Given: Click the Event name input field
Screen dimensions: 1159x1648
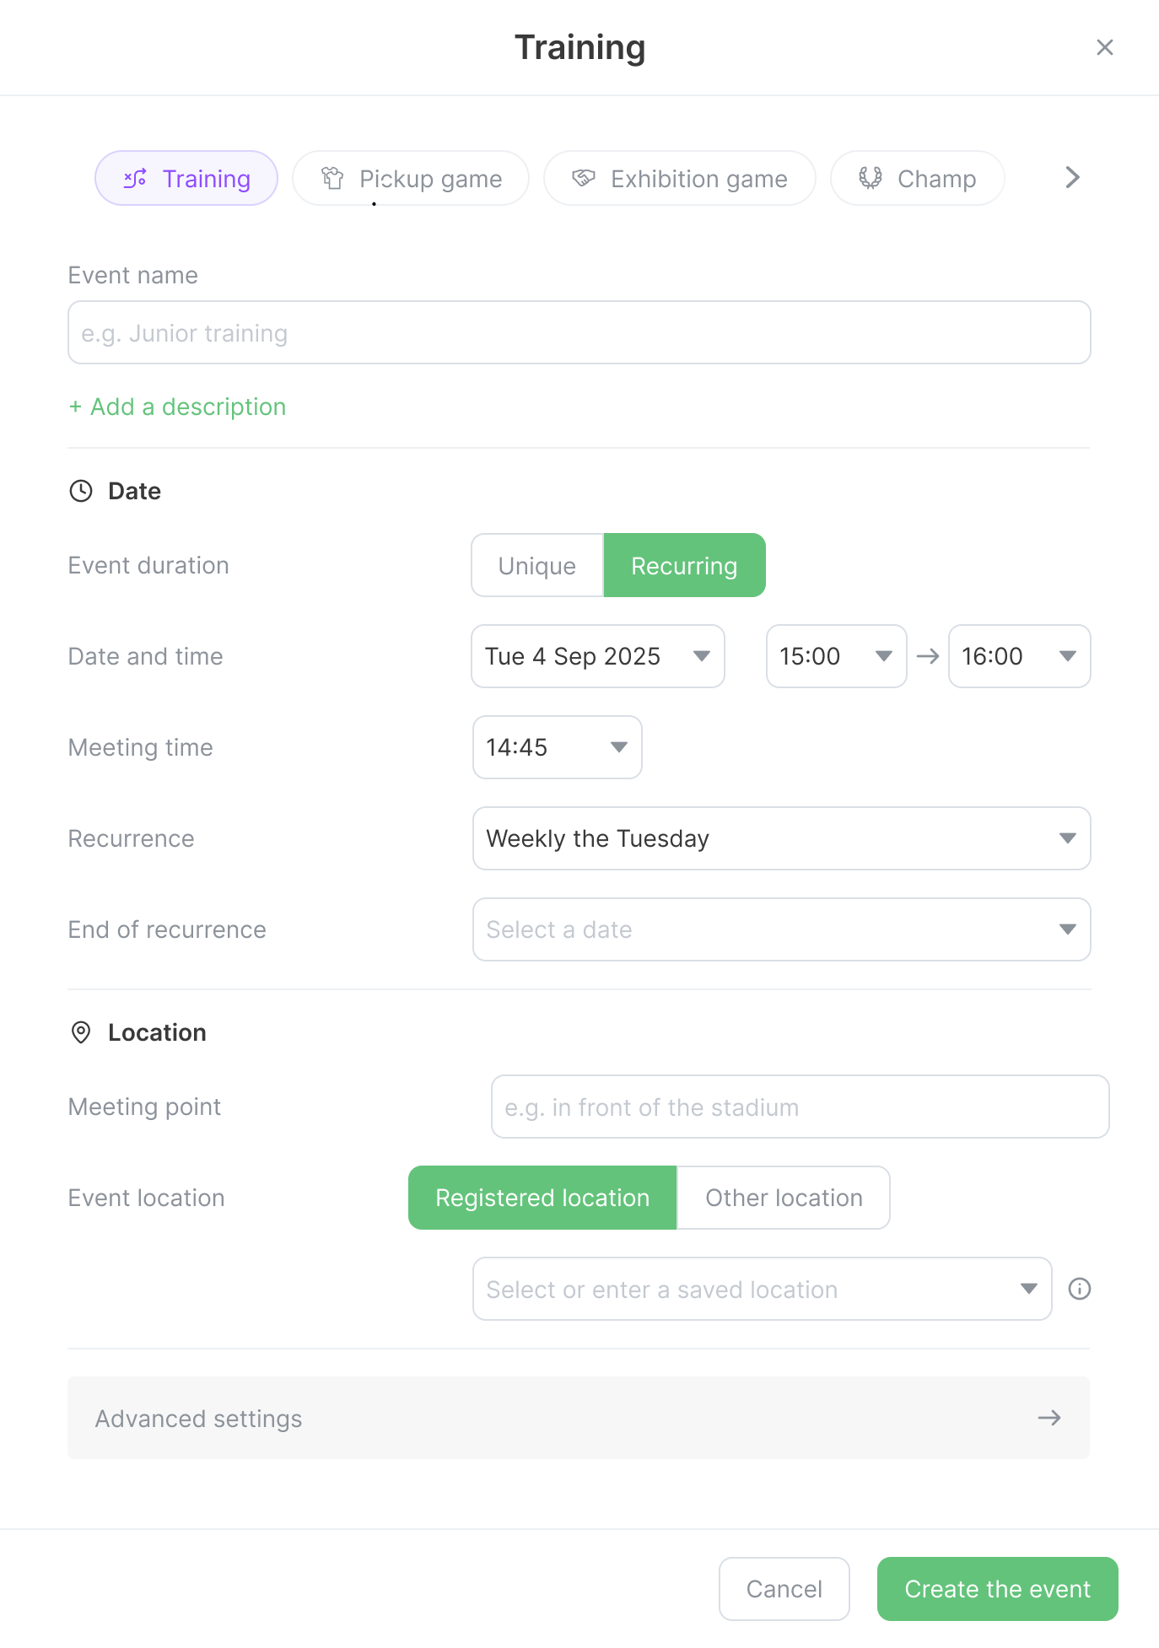Looking at the screenshot, I should point(579,332).
